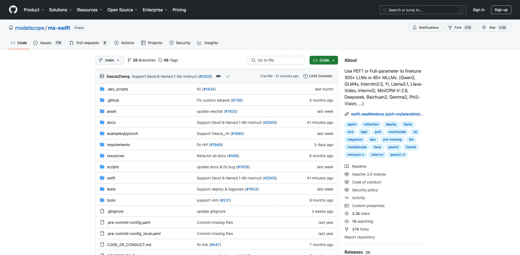Click the watching eye icon

point(347,221)
